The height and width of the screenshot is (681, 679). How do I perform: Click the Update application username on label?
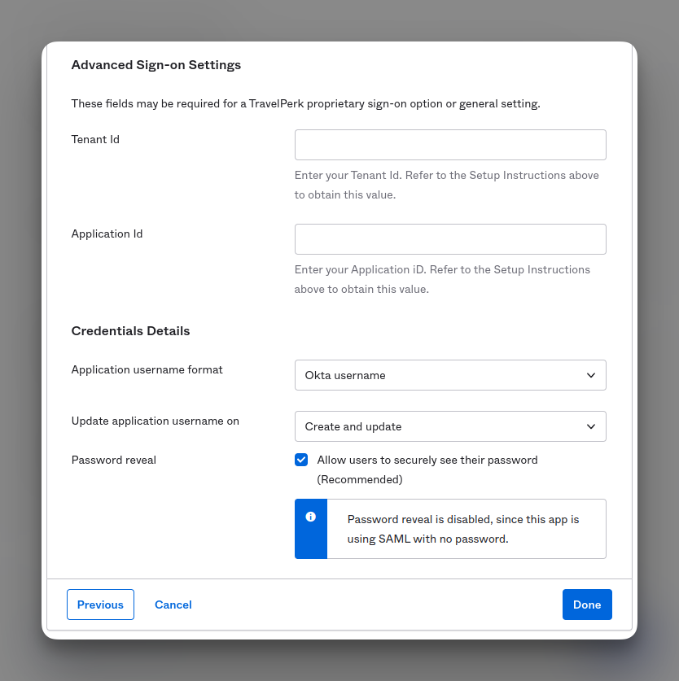(x=156, y=421)
